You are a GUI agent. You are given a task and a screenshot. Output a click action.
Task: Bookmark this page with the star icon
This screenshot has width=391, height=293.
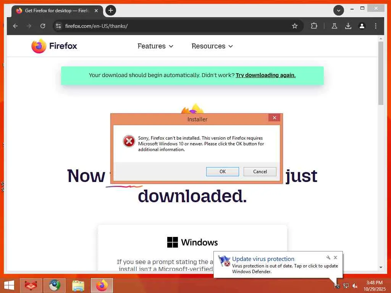coord(295,26)
